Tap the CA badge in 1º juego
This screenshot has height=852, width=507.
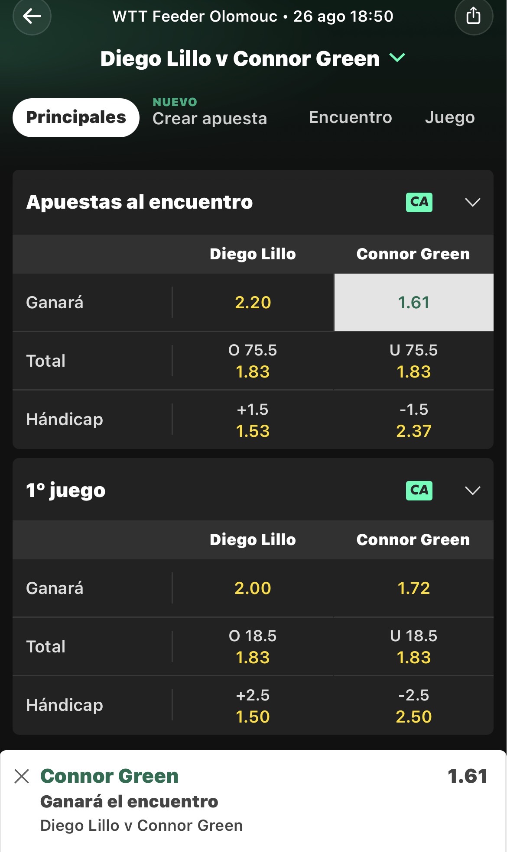pyautogui.click(x=419, y=491)
